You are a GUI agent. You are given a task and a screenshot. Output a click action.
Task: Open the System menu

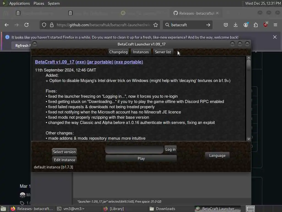pyautogui.click(x=54, y=3)
